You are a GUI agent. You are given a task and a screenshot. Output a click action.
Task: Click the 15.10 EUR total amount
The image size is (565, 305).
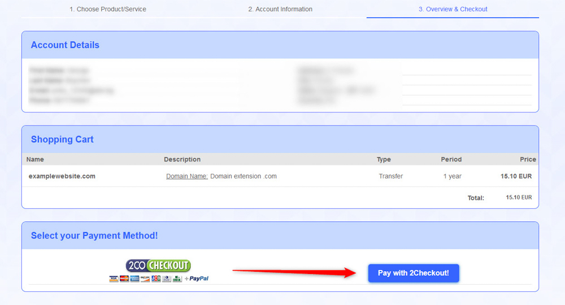tap(519, 197)
